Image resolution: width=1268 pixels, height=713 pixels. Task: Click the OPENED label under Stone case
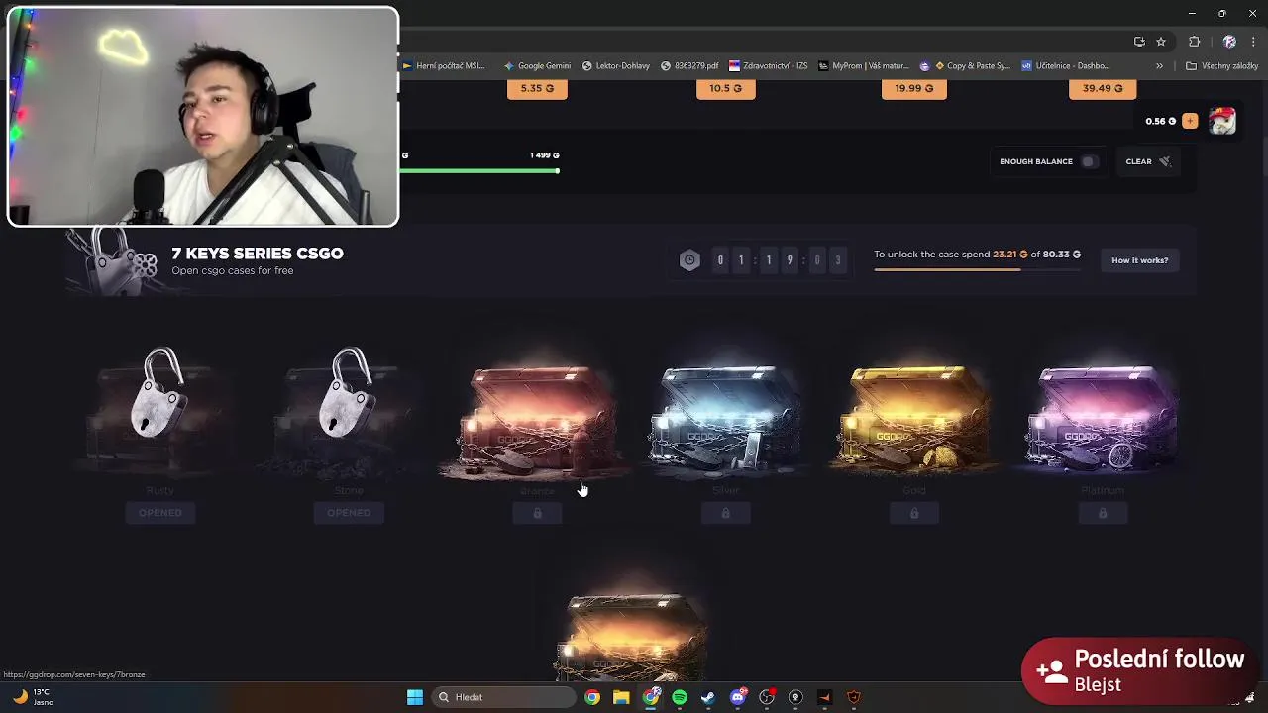(349, 513)
